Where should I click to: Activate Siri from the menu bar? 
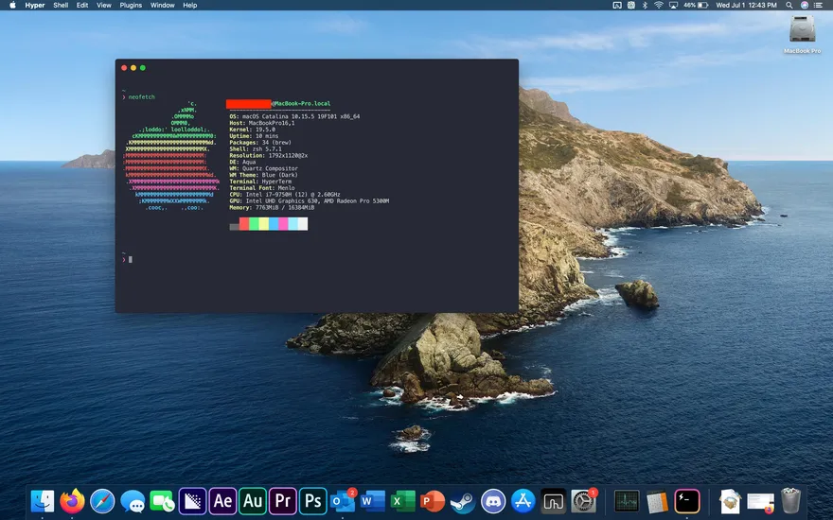pyautogui.click(x=805, y=6)
